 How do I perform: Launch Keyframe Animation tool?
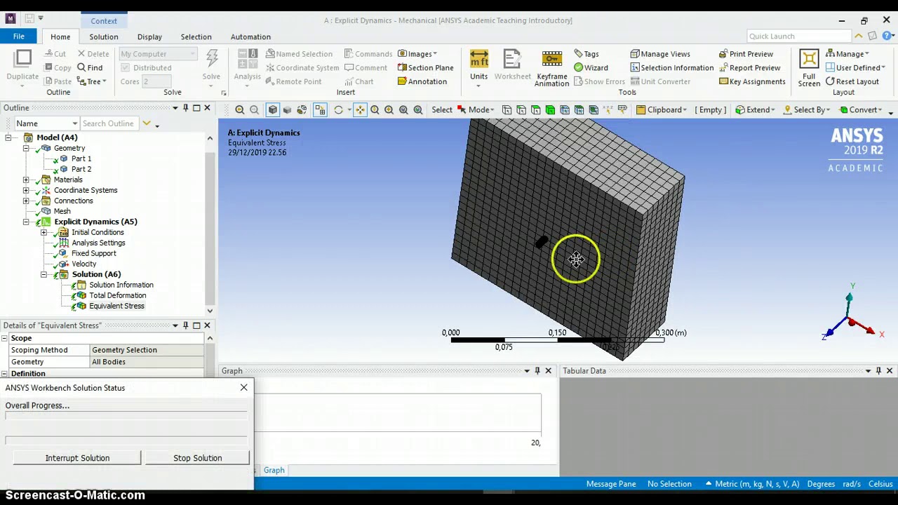(x=551, y=69)
